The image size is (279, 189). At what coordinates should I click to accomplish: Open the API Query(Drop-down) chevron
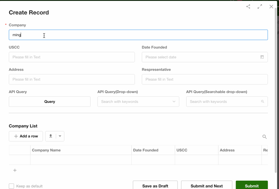click(174, 101)
